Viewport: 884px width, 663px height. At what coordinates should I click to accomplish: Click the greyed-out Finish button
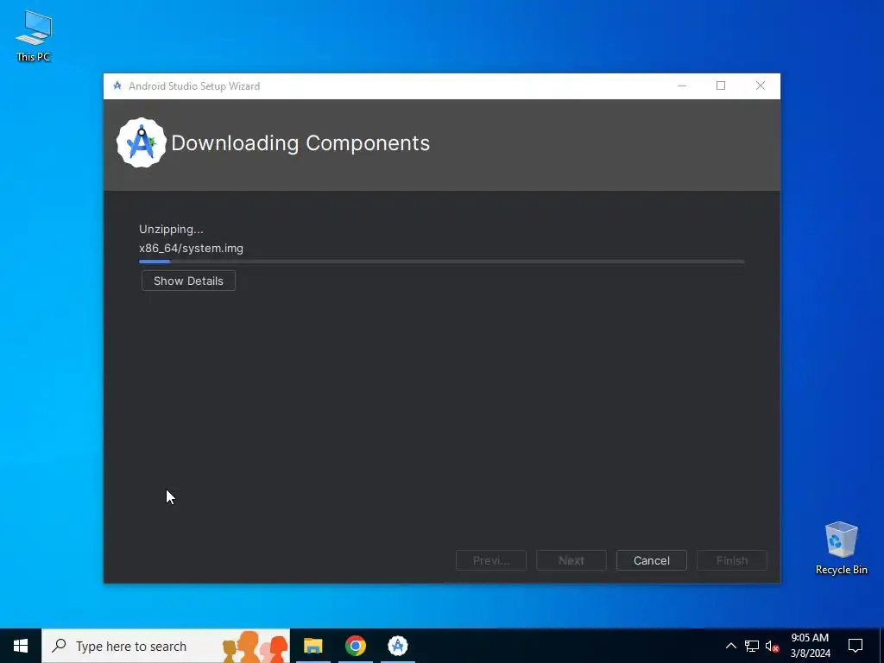(732, 560)
